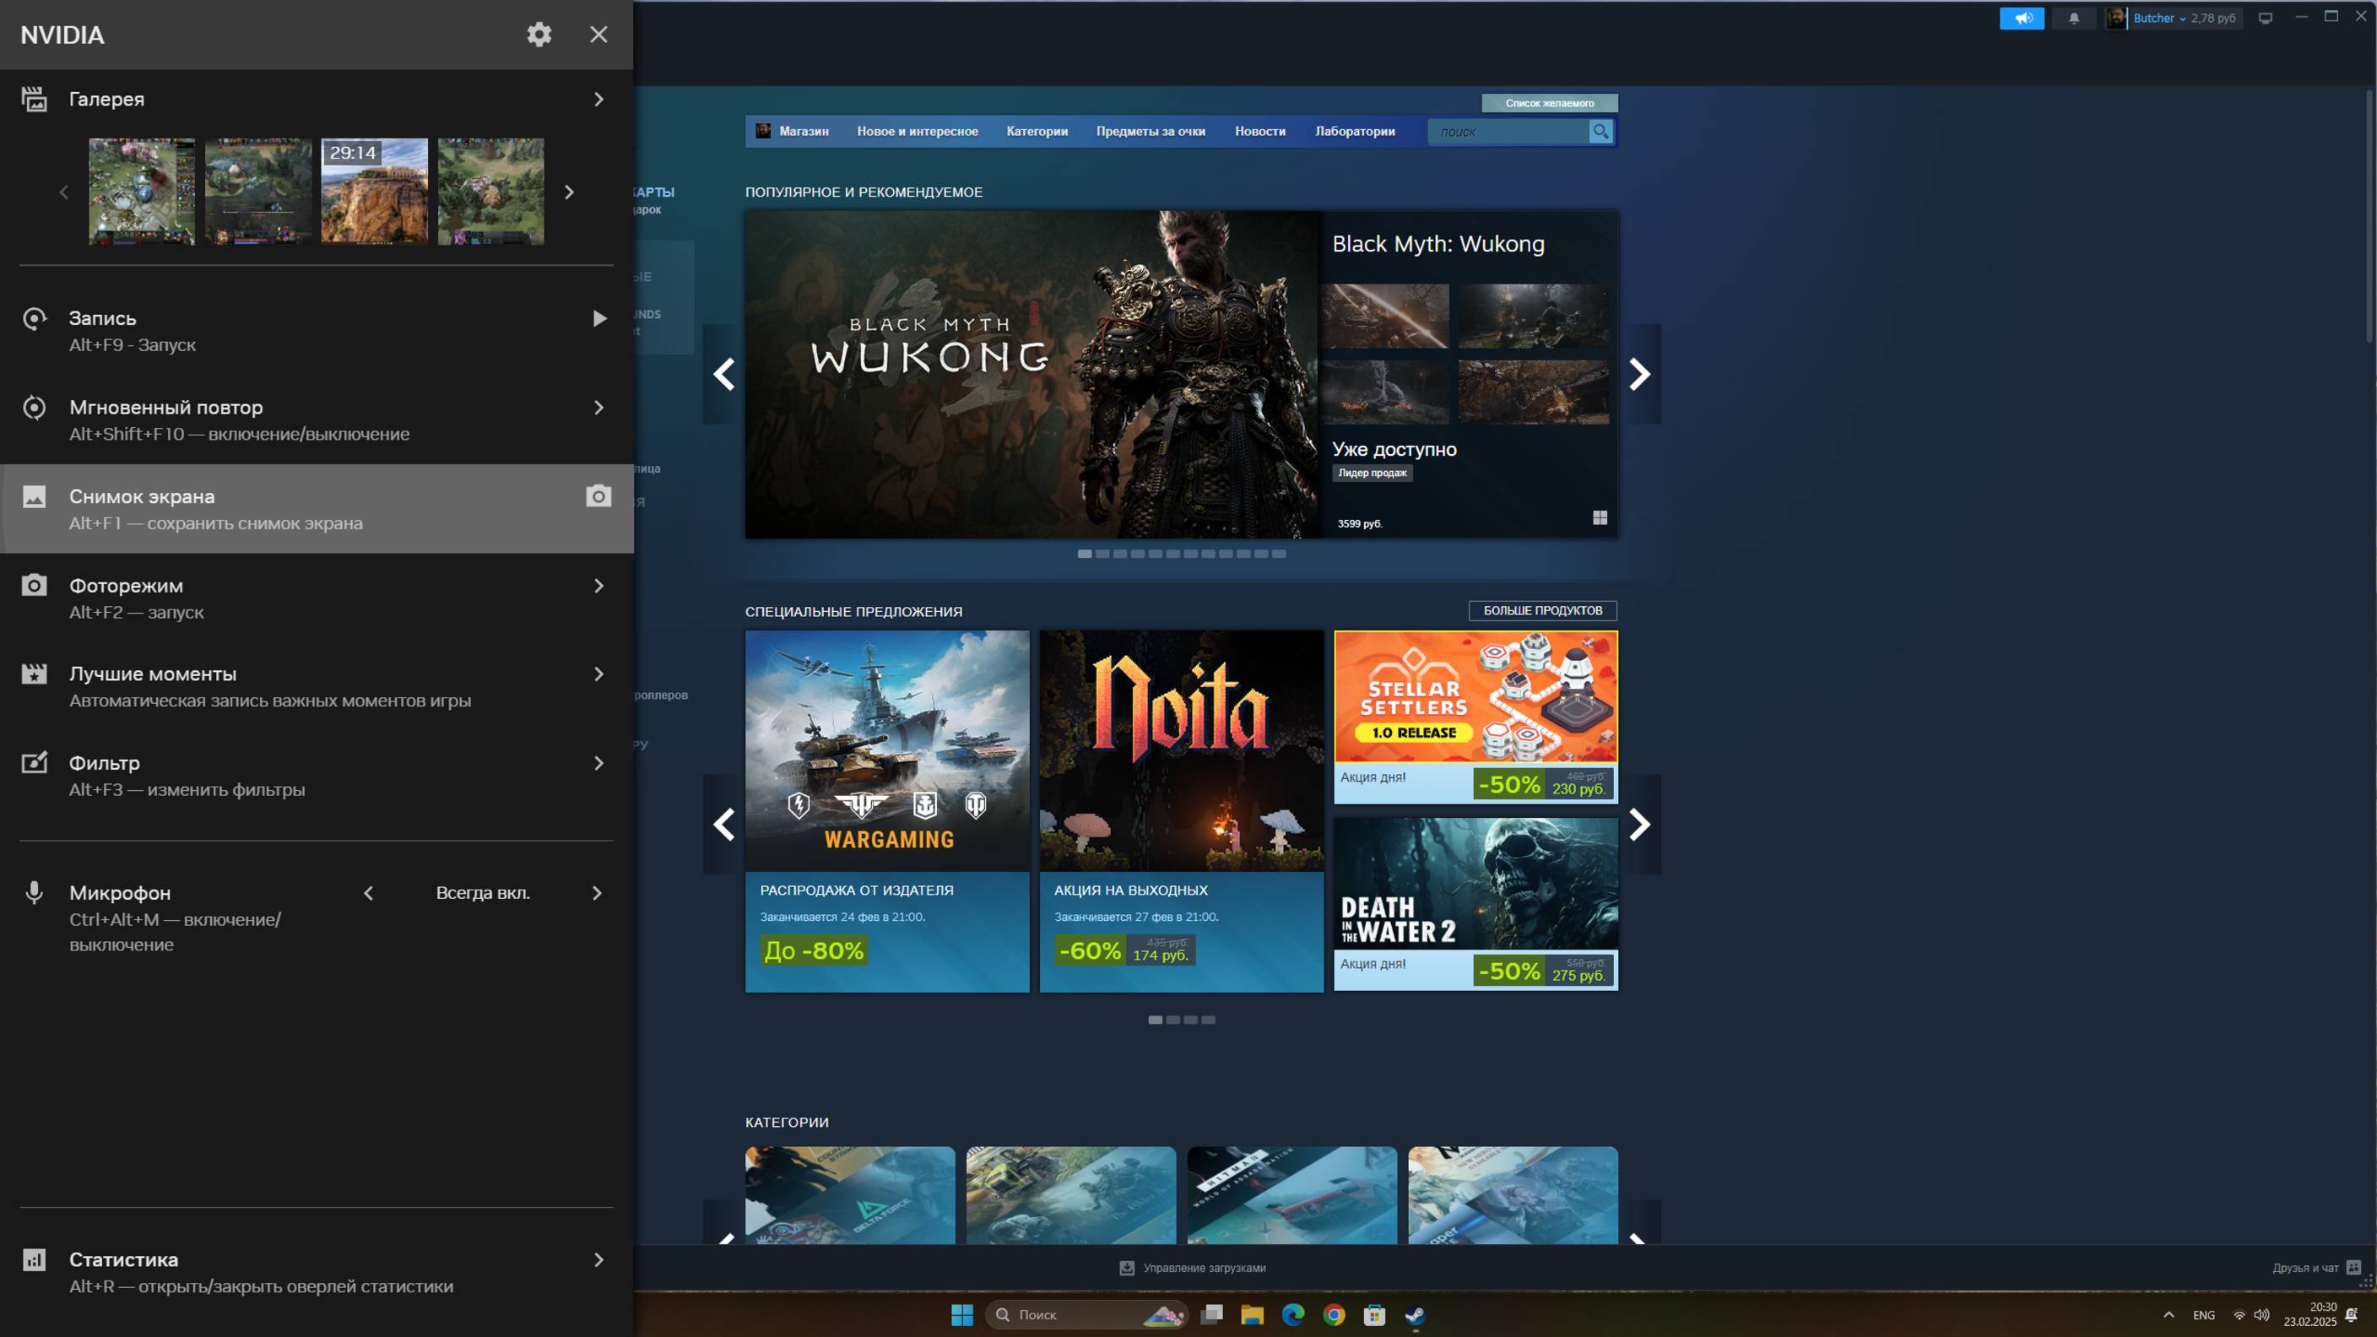Click the store search magnifier icon
This screenshot has width=2377, height=1337.
point(1601,131)
